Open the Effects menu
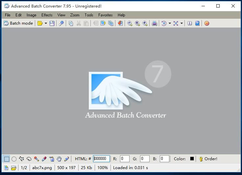The width and height of the screenshot is (242, 175). tap(47, 15)
